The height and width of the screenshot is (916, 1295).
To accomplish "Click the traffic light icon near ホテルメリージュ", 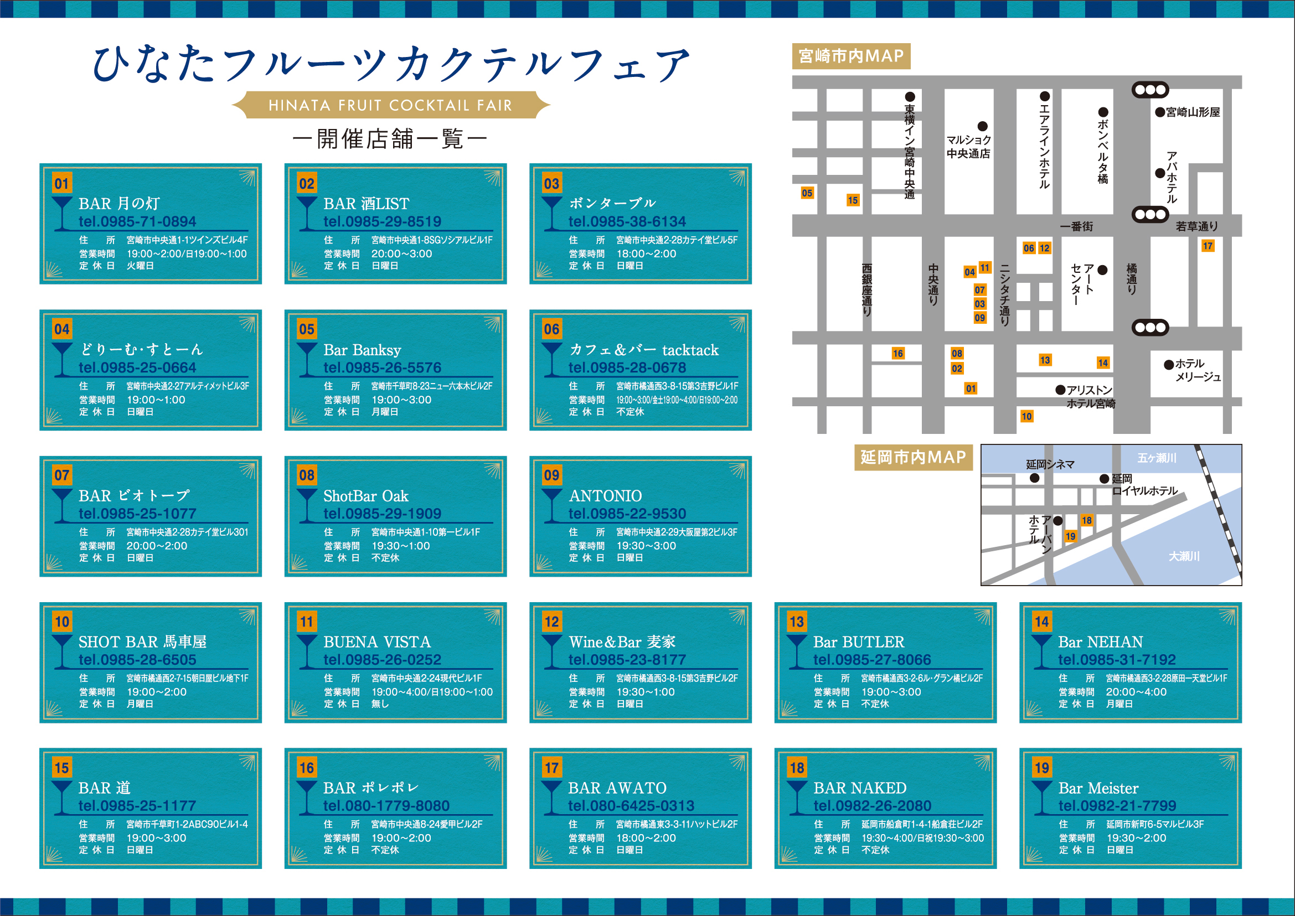I will (1150, 327).
